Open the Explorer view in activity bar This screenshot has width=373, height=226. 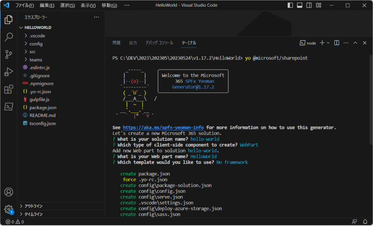pos(9,19)
